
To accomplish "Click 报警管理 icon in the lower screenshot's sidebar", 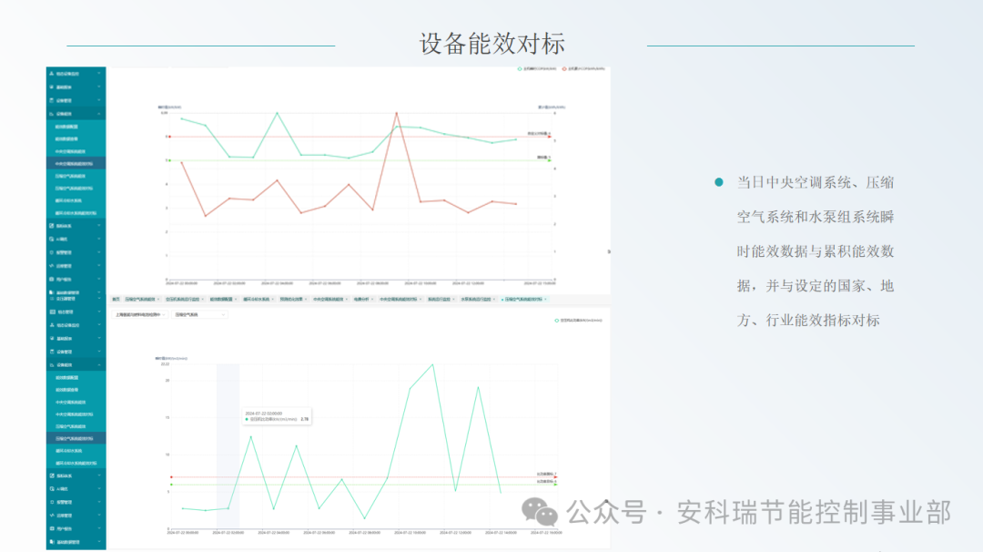I will pyautogui.click(x=52, y=502).
